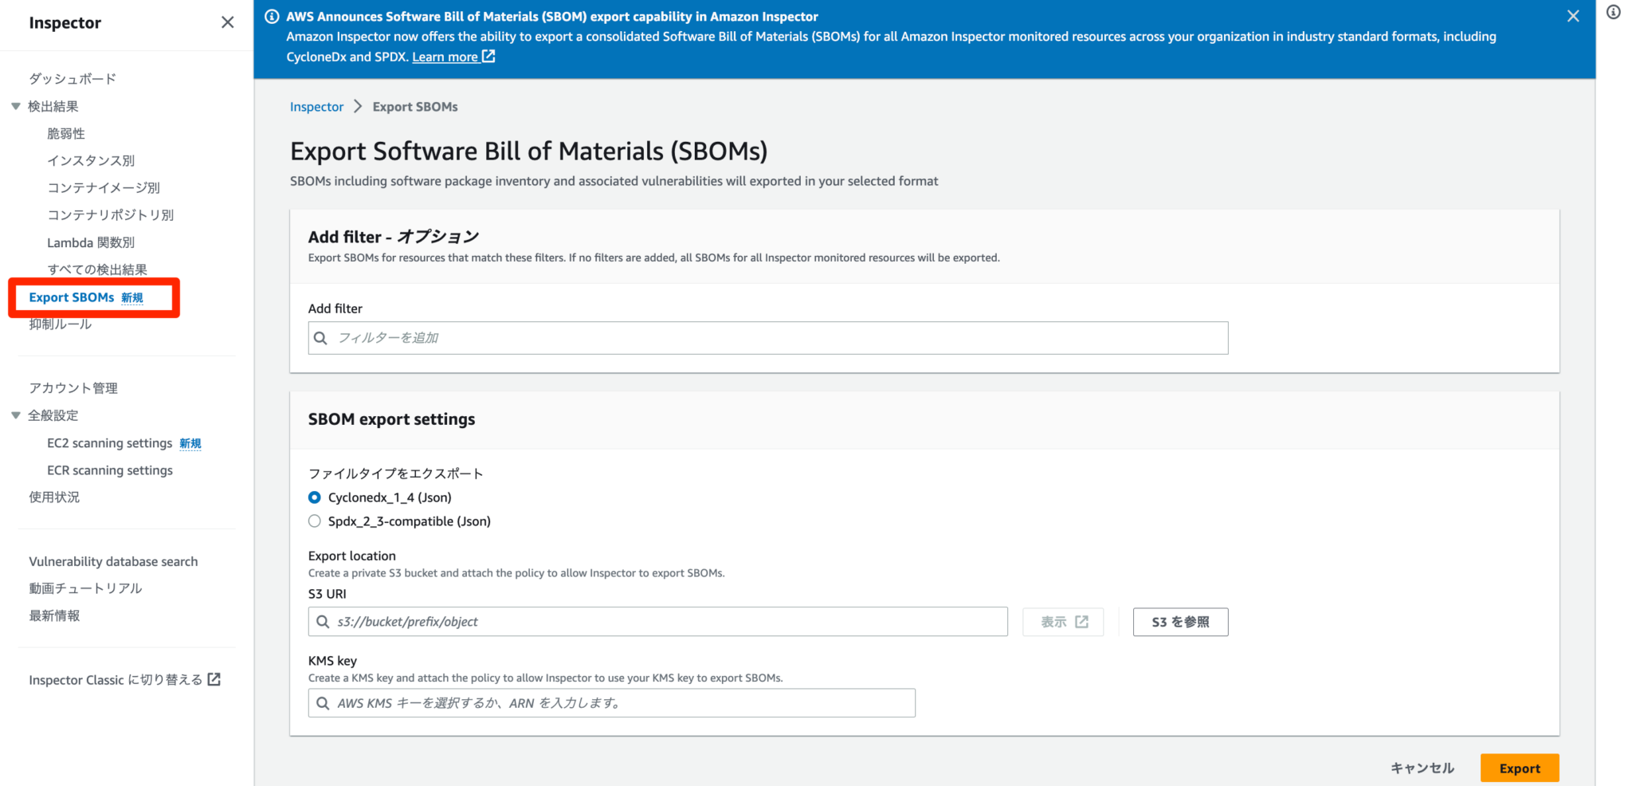Screen dimensions: 1632x786
Task: Select the Cyclonedx_1_4 (Json) format
Action: click(x=315, y=497)
